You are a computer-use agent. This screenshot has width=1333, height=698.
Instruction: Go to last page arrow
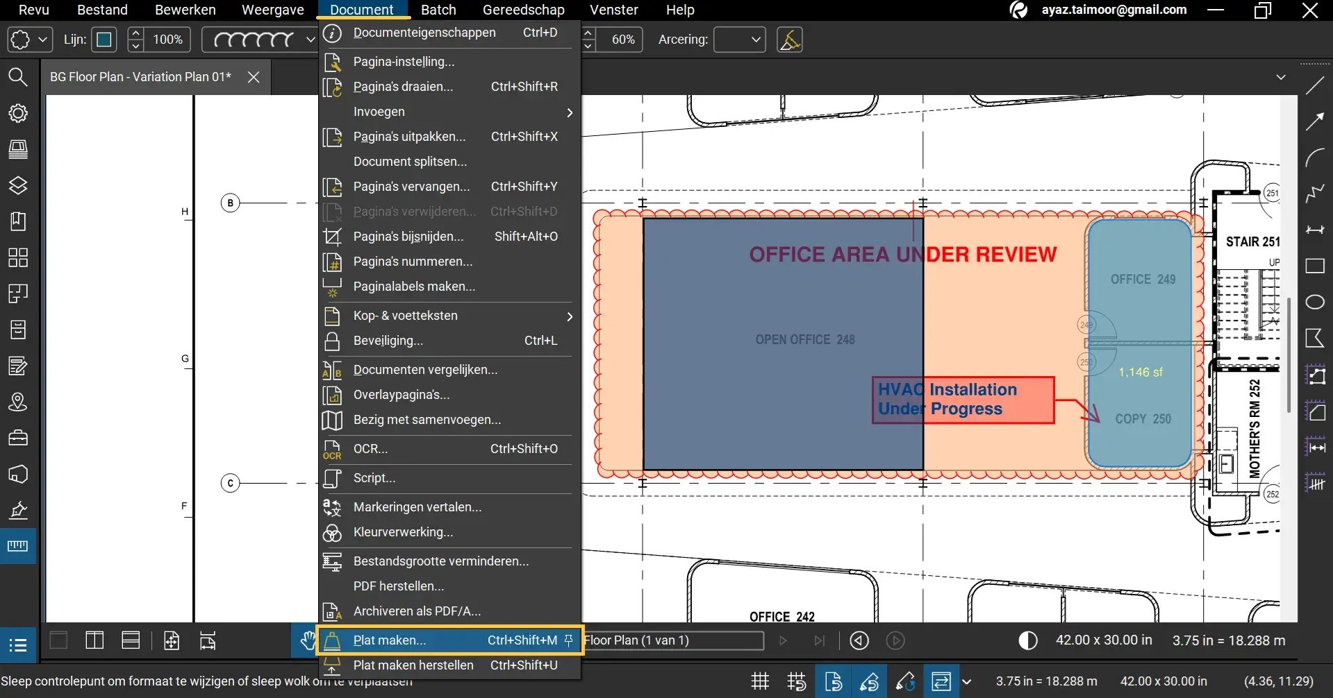pyautogui.click(x=820, y=640)
